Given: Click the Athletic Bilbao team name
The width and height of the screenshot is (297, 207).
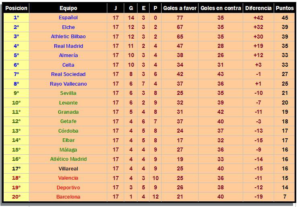Looking at the screenshot, I should [68, 37].
